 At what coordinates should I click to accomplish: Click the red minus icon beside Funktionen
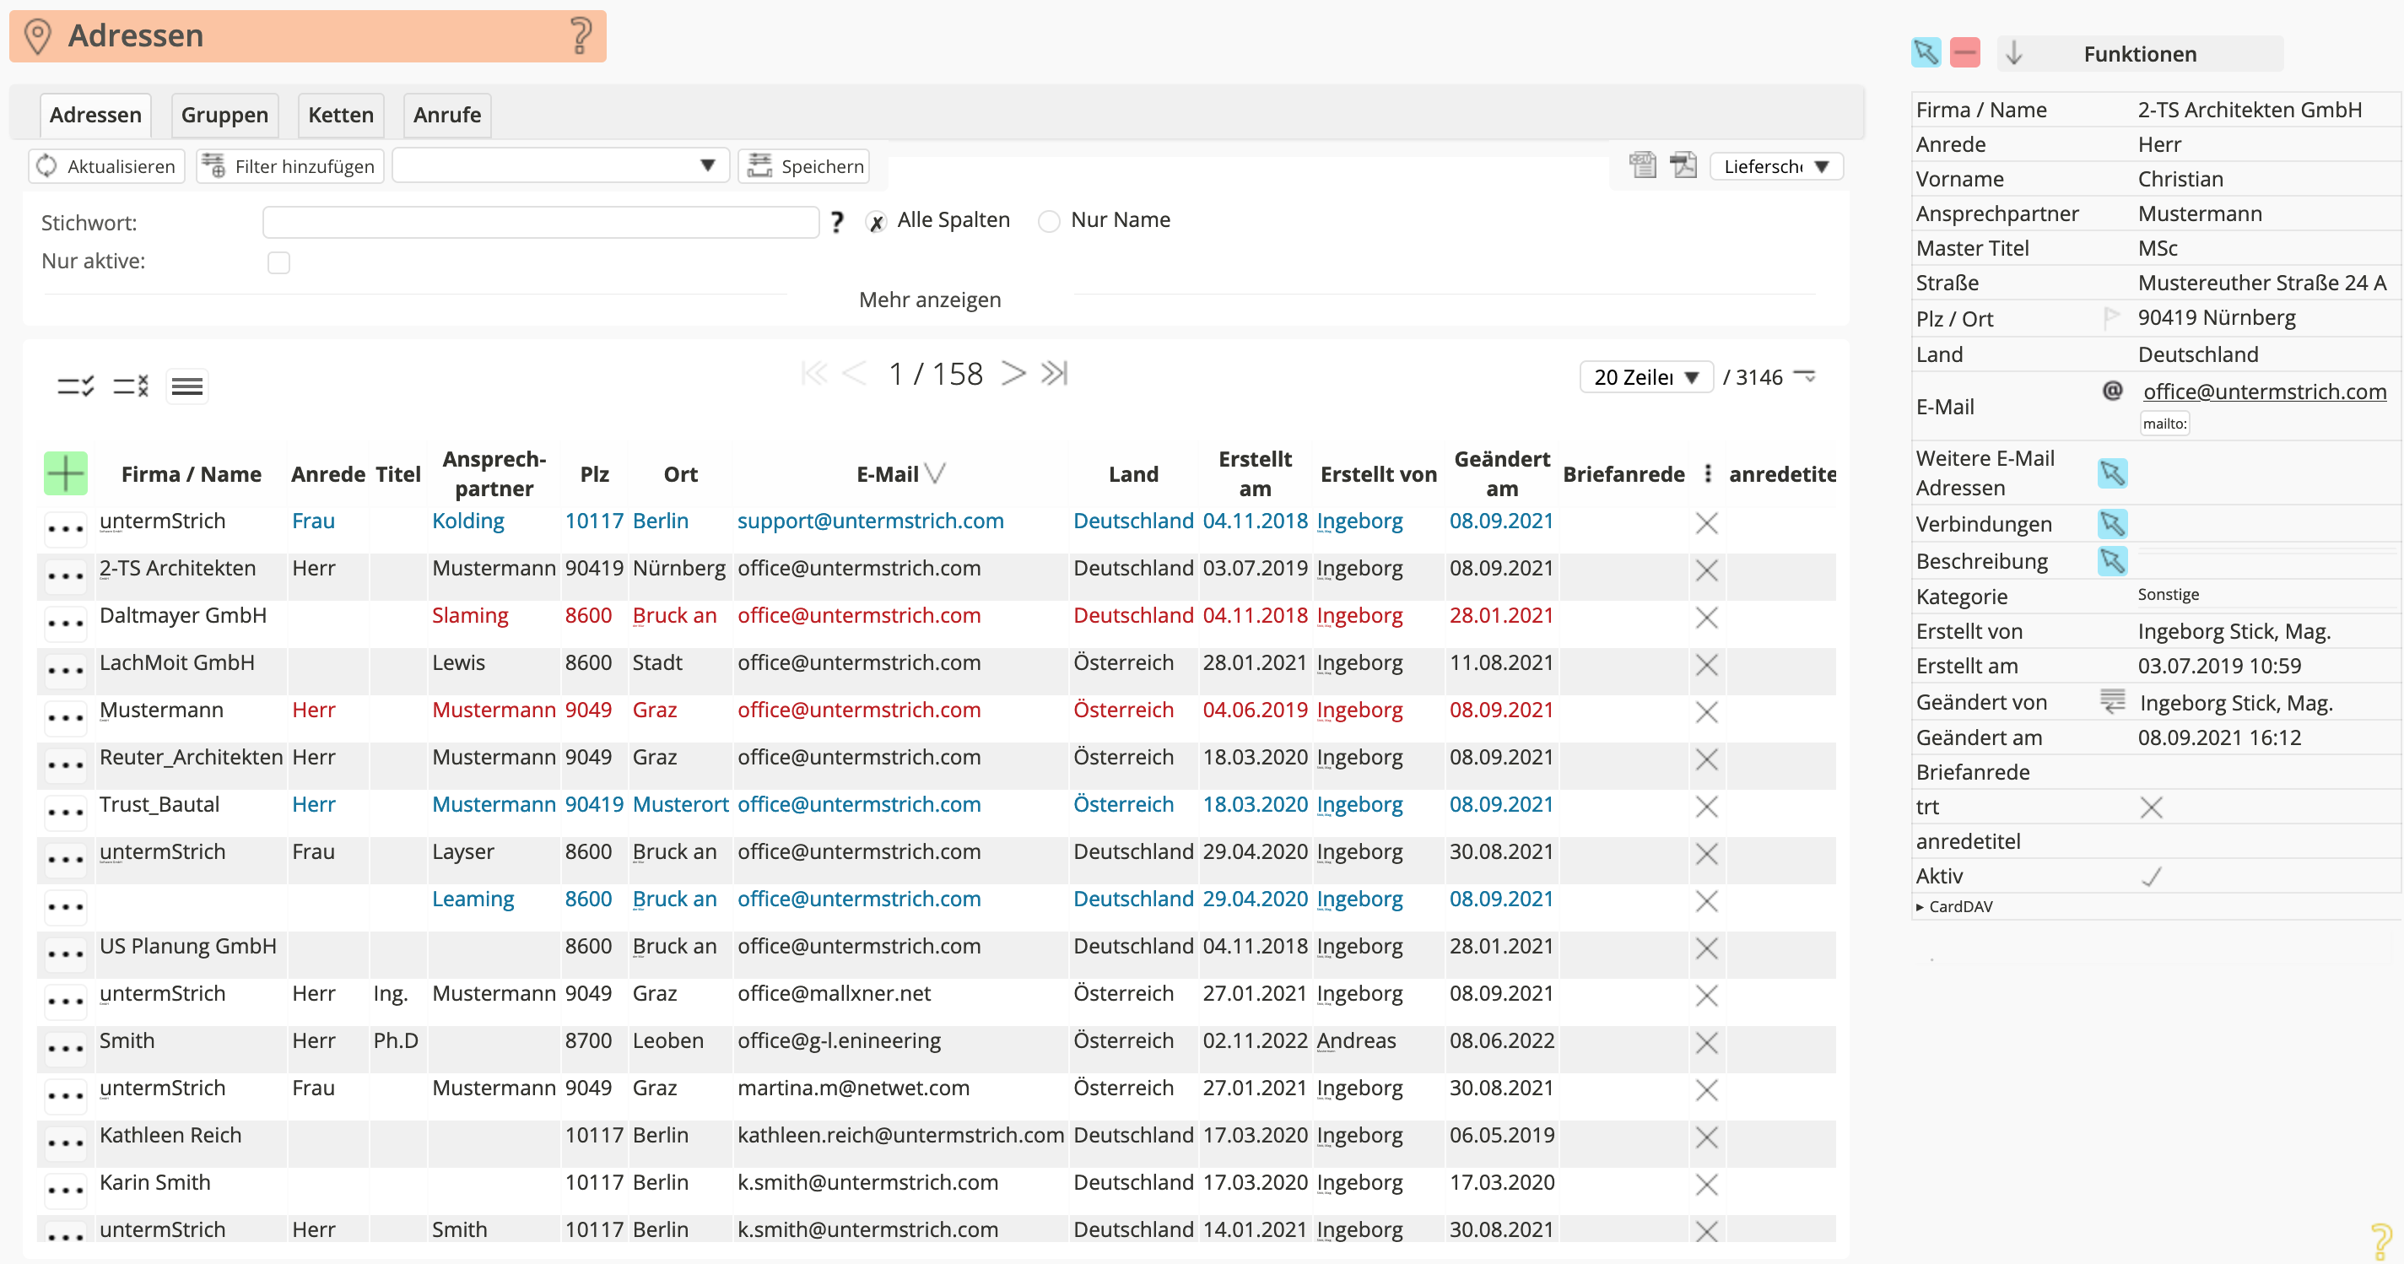[1964, 52]
